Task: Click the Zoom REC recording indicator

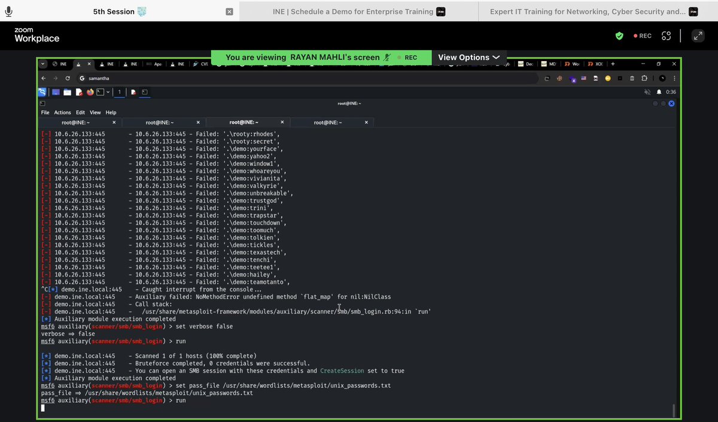Action: tap(642, 36)
